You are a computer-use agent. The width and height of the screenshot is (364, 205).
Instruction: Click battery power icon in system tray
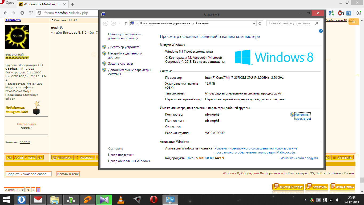pyautogui.click(x=325, y=200)
